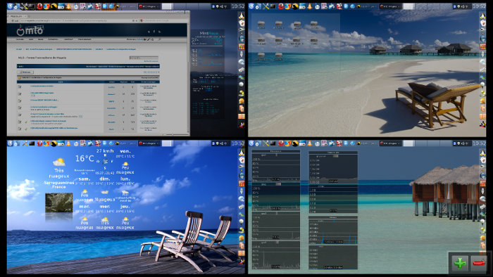The height and width of the screenshot is (277, 493).
Task: Click pager widget on forum desktop panel
Action: coord(186,6)
